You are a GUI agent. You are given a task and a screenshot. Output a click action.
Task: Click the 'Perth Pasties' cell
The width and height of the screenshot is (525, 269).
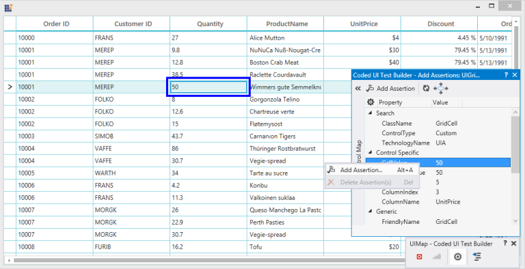click(285, 223)
